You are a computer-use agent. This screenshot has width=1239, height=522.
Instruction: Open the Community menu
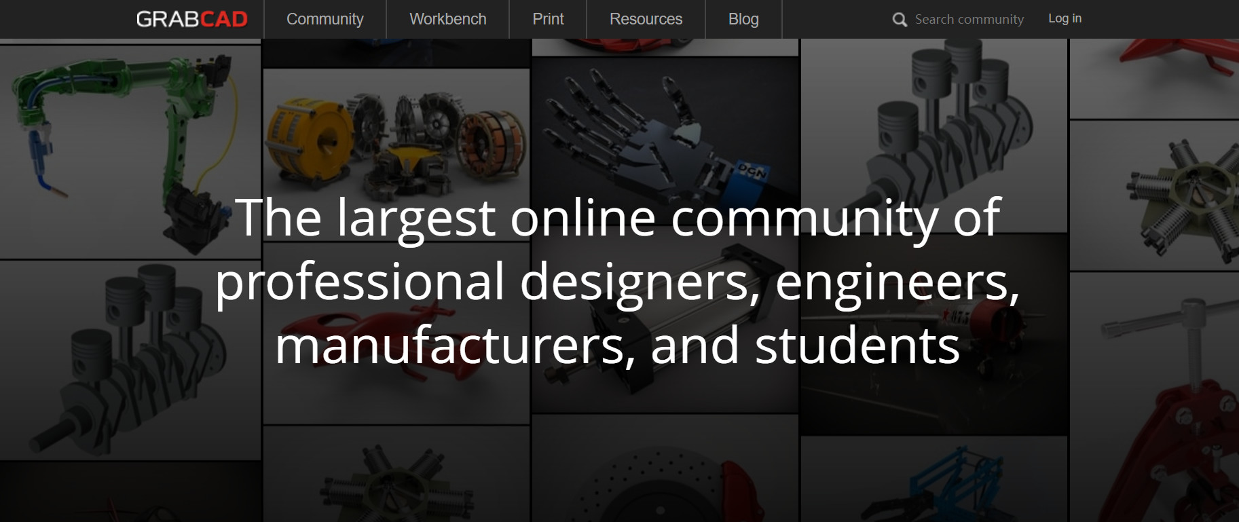click(325, 19)
